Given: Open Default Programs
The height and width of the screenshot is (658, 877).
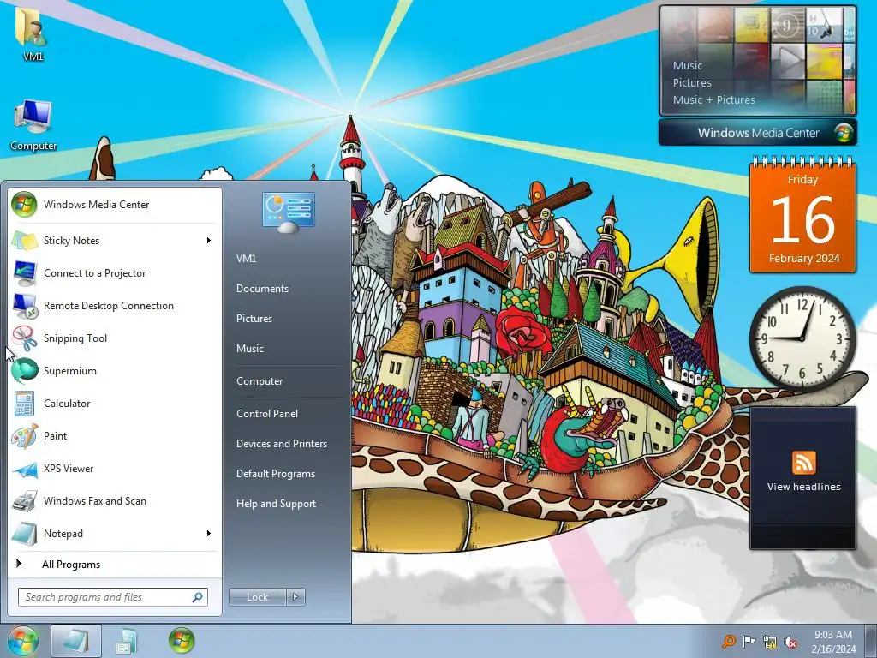Looking at the screenshot, I should (276, 474).
